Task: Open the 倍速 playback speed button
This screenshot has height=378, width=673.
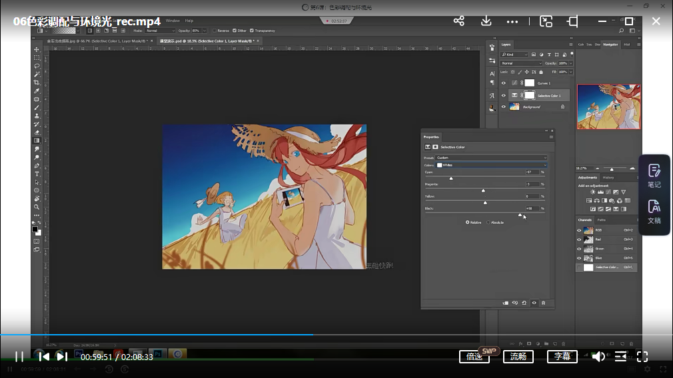Action: (474, 357)
